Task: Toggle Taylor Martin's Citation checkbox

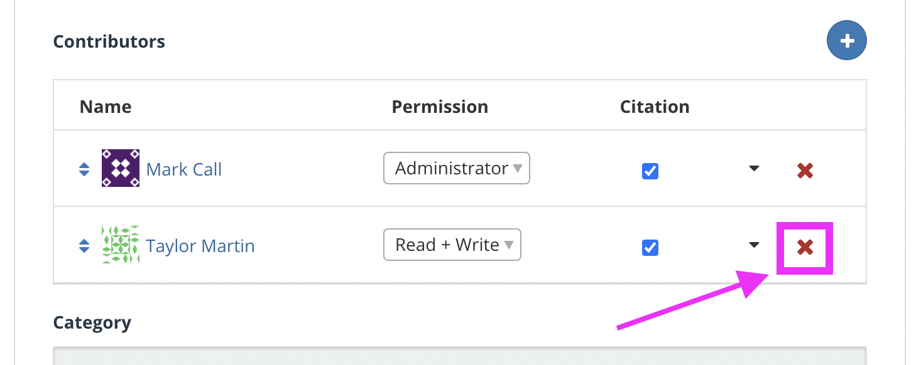Action: 650,248
